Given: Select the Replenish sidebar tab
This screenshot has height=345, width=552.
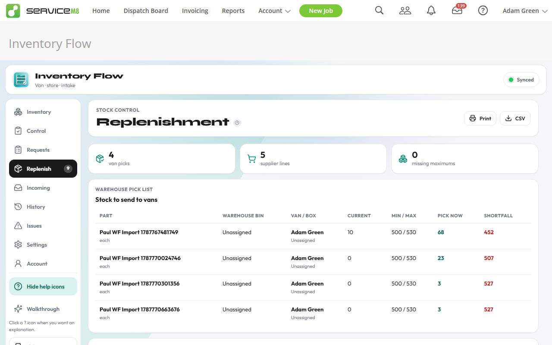Looking at the screenshot, I should point(43,169).
